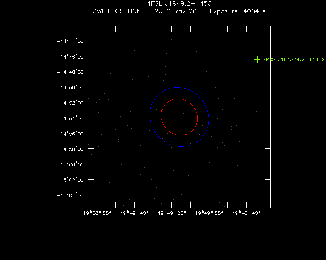Screen dimensions: 326x260
Task: Click the -14°56'00" declination label
Action: 71,133
